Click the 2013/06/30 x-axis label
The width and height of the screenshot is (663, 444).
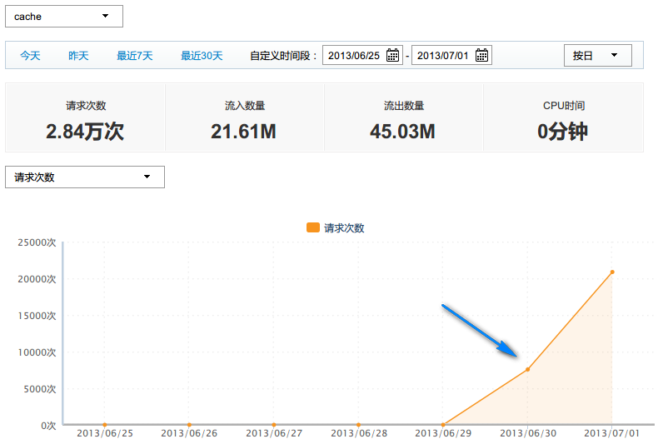coord(528,433)
